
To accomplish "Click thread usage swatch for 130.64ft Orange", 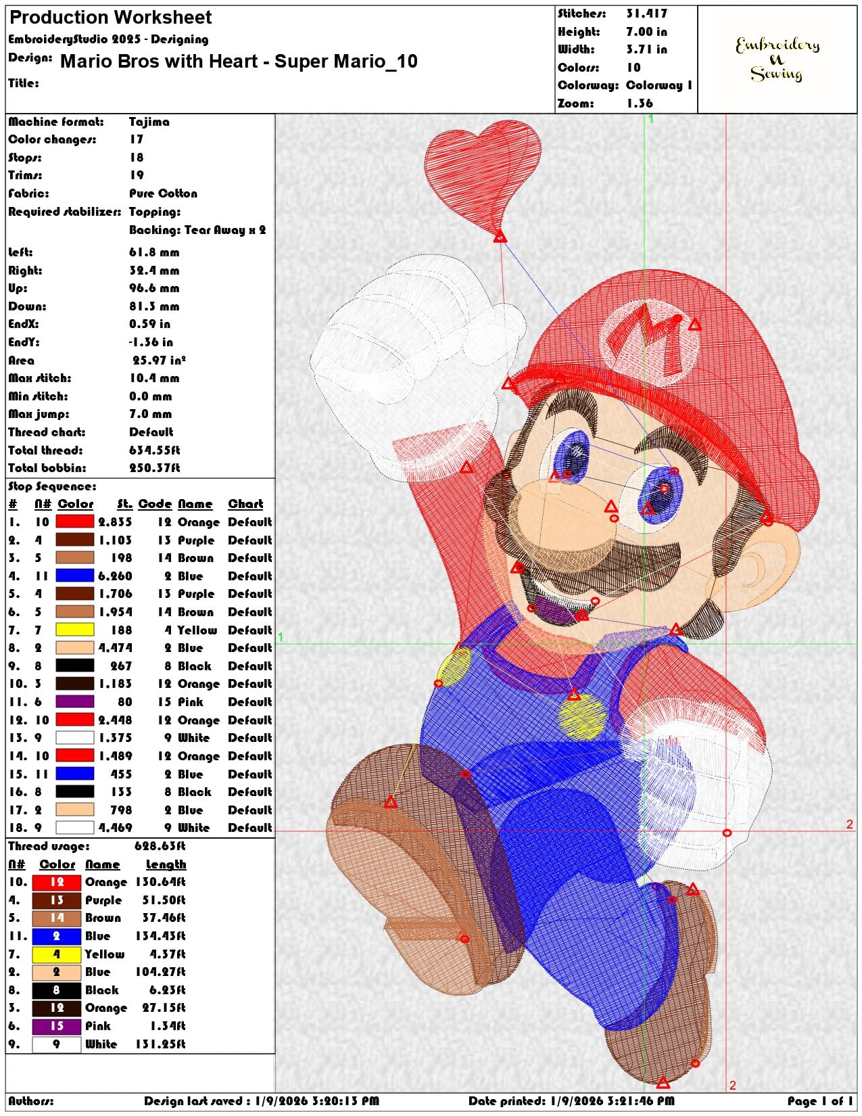I will [x=56, y=882].
